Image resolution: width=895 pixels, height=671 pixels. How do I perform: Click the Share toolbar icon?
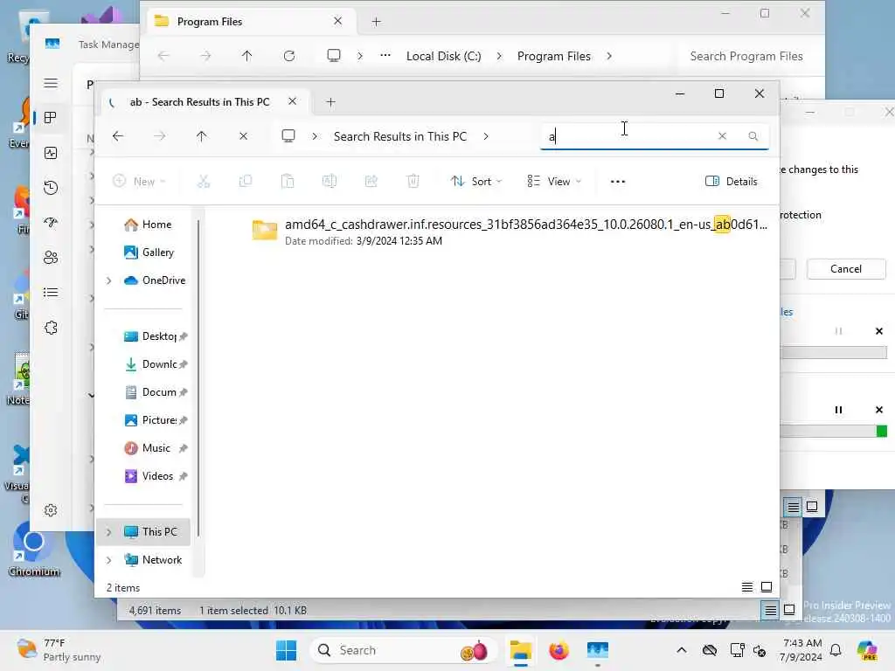coord(371,182)
